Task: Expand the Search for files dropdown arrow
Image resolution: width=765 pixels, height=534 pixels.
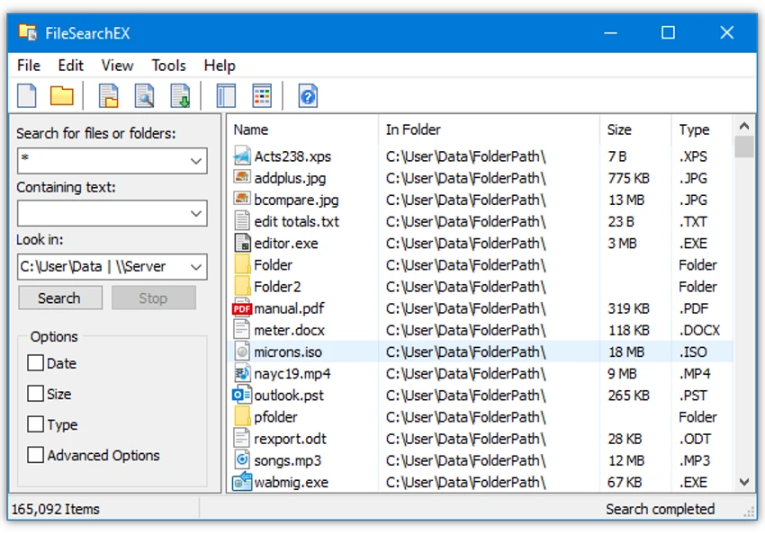Action: coord(196,161)
